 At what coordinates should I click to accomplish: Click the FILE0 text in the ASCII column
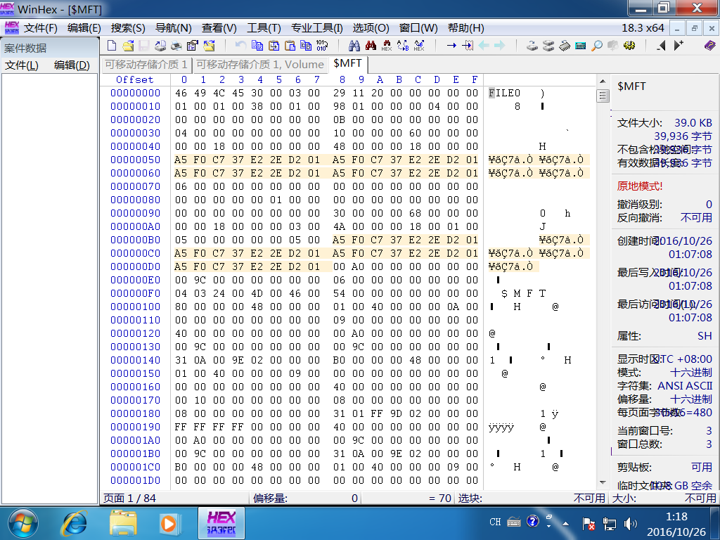504,93
